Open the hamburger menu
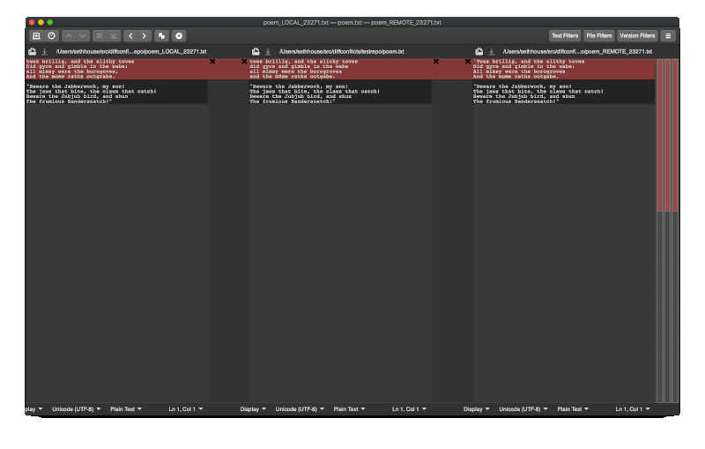This screenshot has width=705, height=449. tap(668, 36)
